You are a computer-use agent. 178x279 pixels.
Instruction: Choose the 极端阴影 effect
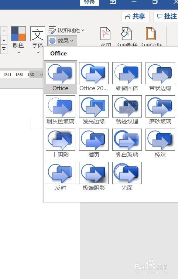(94, 177)
